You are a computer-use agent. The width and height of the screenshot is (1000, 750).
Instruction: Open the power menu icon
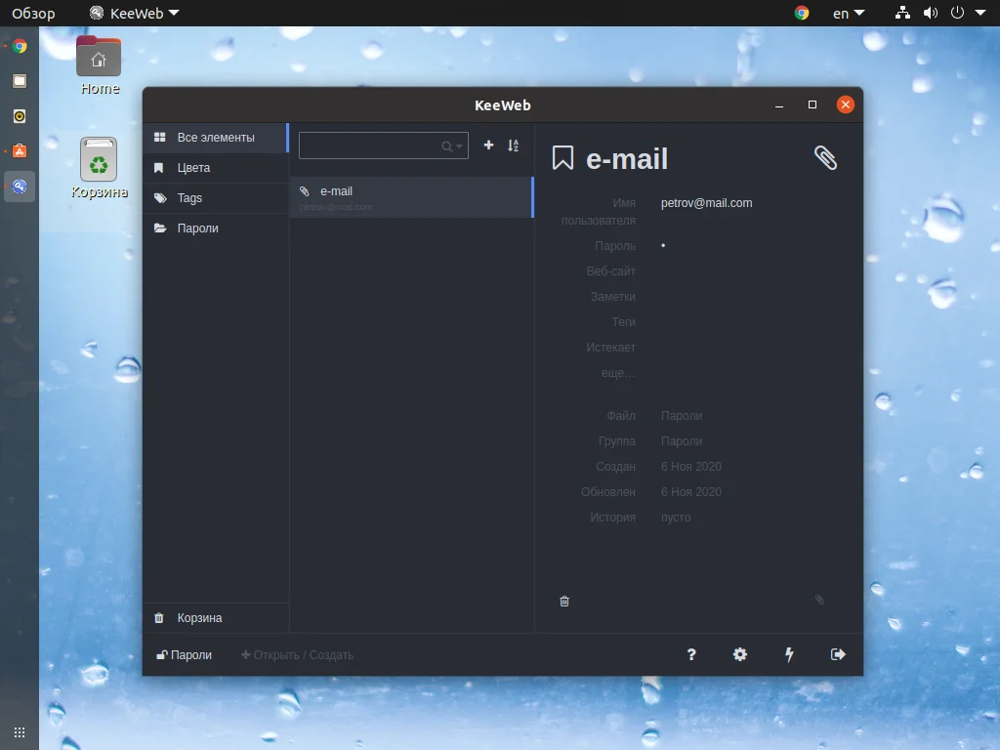(x=957, y=13)
